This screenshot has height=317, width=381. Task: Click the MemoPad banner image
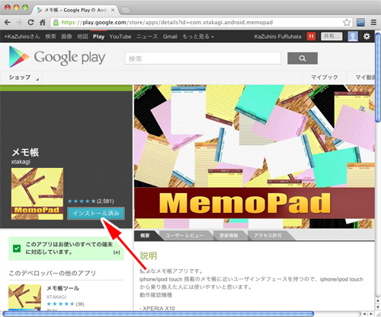tap(255, 157)
